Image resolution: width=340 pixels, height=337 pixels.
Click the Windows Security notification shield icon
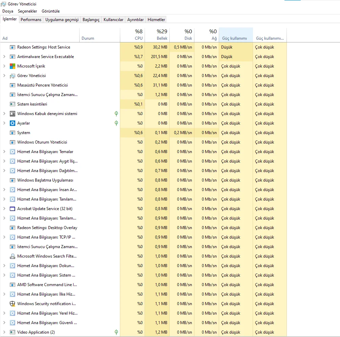click(x=13, y=304)
